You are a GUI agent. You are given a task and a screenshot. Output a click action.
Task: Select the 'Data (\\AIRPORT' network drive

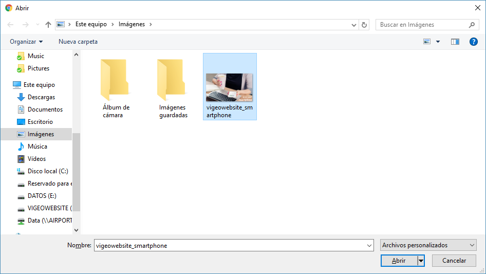coord(50,221)
